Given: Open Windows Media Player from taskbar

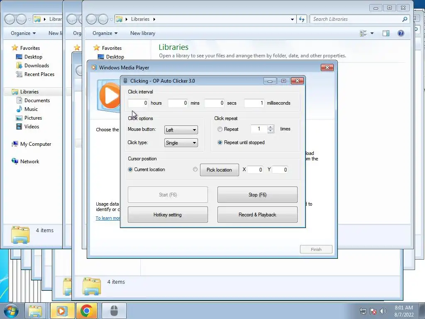Looking at the screenshot, I should point(62,311).
